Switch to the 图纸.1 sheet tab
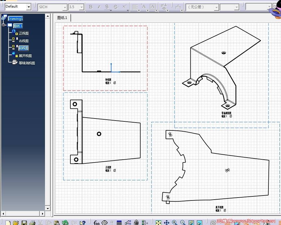Viewport: 281px width, 225px height. 62,18
